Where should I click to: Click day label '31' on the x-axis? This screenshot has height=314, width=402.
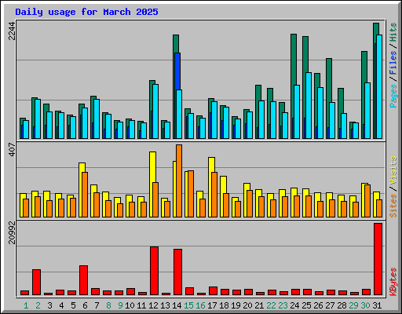(377, 305)
